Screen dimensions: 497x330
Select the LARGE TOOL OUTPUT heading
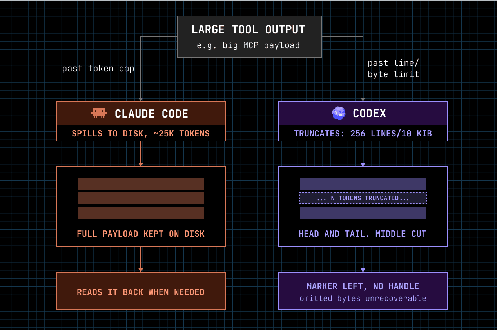(x=248, y=29)
